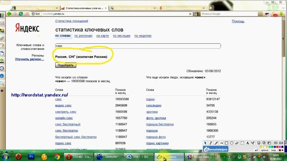Select the eraser tool in Annotate Pro
Viewport: 287px width, 161px height.
pyautogui.click(x=237, y=143)
